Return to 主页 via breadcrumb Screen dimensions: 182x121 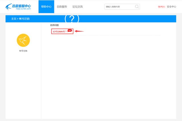[14, 19]
